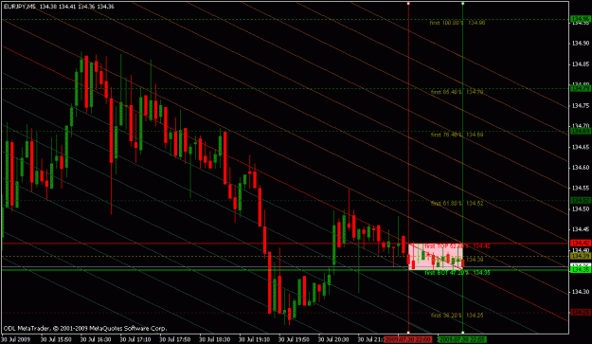Click the green 22:55 time tag on time axis

pos(462,339)
